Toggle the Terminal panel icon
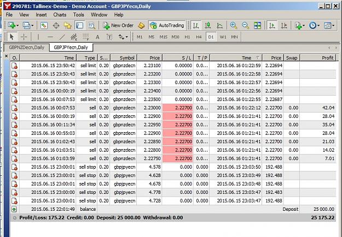The width and height of the screenshot is (342, 237). [79, 26]
